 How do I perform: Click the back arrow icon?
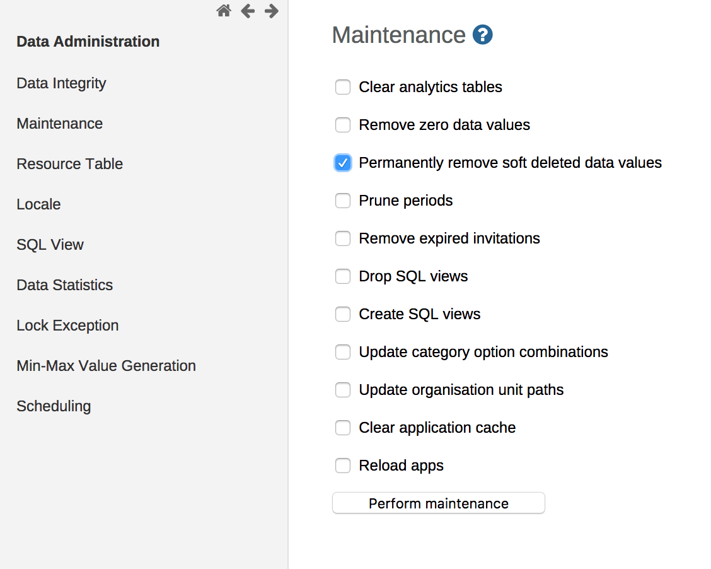(x=248, y=11)
